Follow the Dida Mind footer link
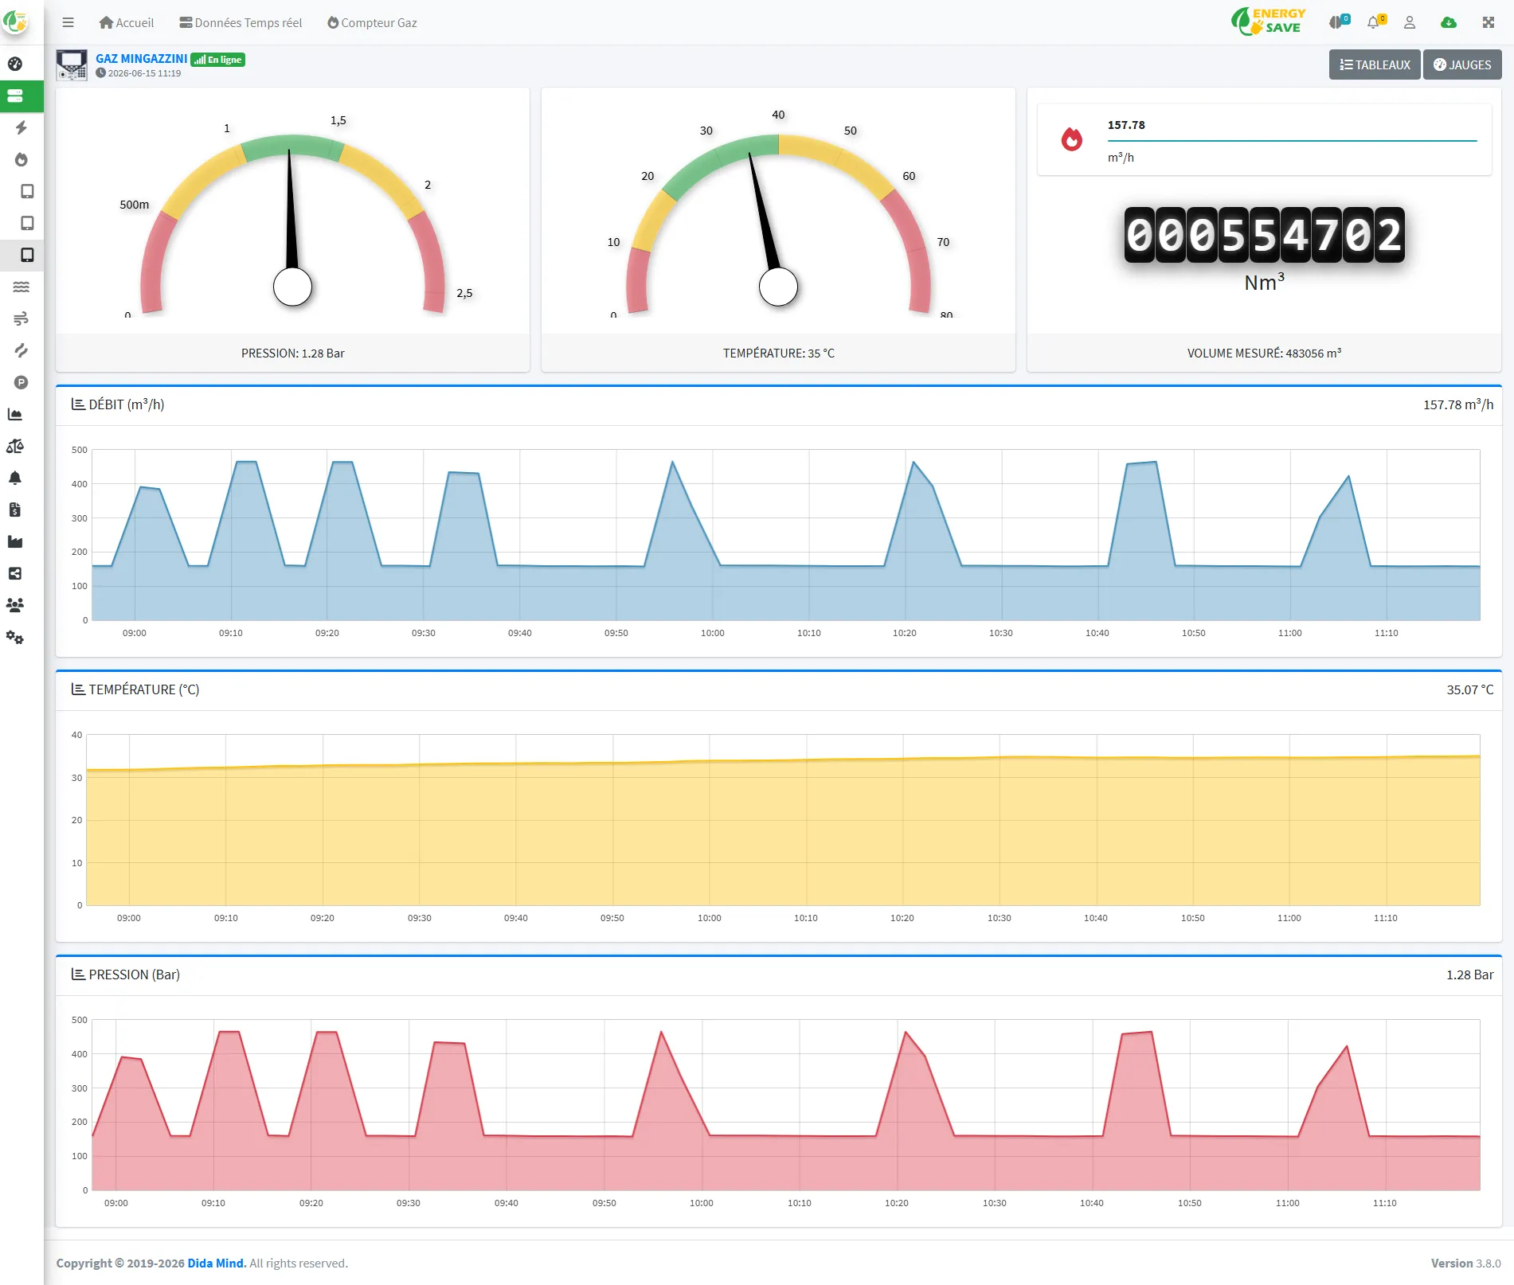Screen dimensions: 1514x1285 [x=217, y=1263]
